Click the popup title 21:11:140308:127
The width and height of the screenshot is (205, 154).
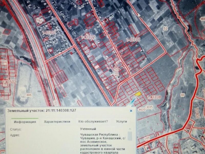pos(61,110)
